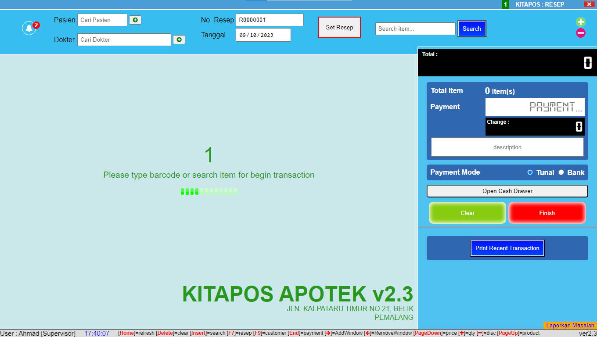This screenshot has width=597, height=337.
Task: Click the payment amount input field
Action: [x=535, y=107]
